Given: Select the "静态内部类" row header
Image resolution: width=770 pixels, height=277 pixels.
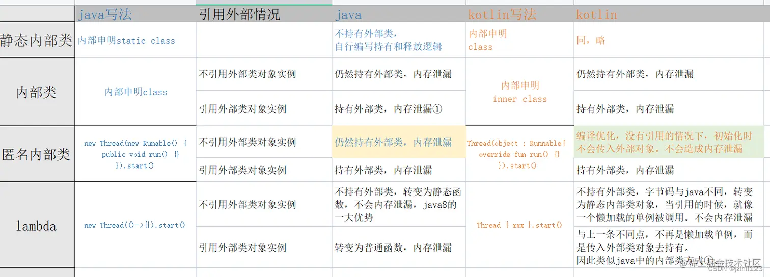Looking at the screenshot, I should 37,40.
